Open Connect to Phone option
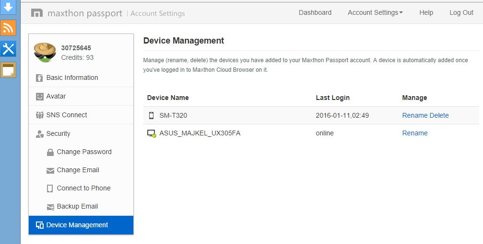The width and height of the screenshot is (483, 244). tap(83, 188)
